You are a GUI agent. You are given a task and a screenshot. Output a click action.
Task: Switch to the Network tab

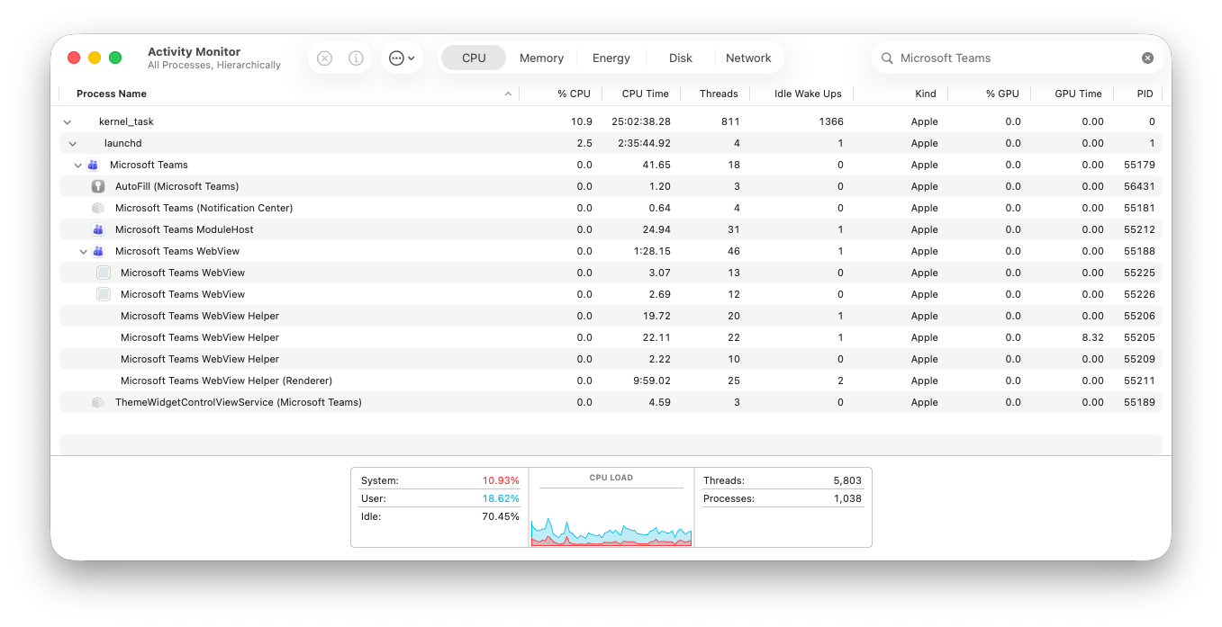pyautogui.click(x=748, y=58)
